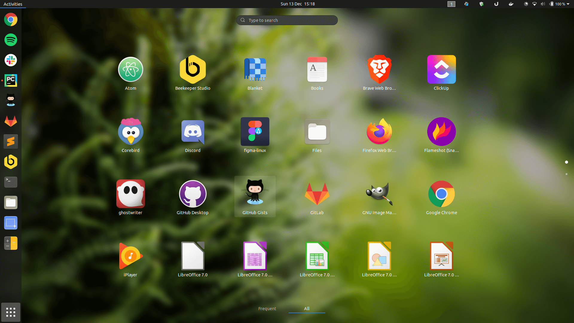Launch the Blanket app

click(255, 70)
